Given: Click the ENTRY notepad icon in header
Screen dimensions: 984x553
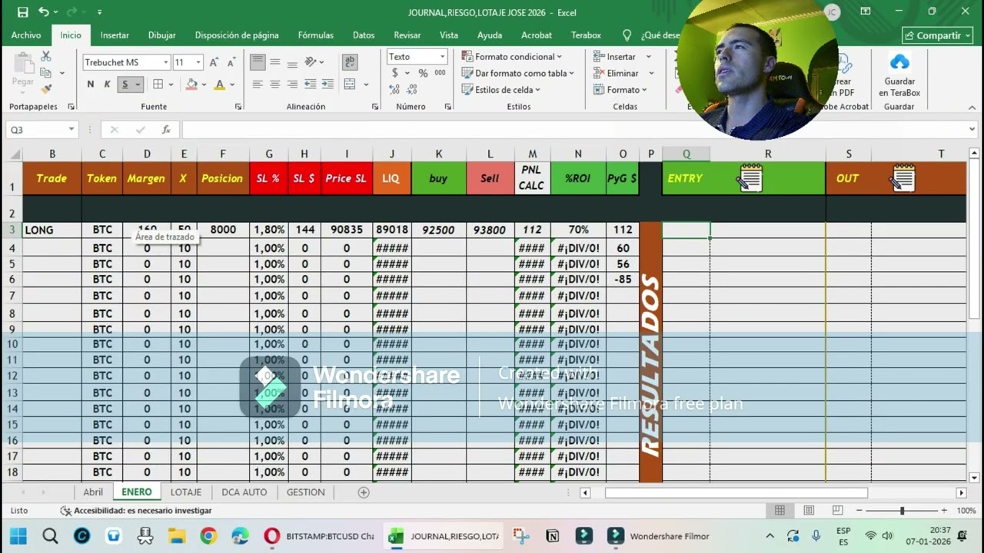Looking at the screenshot, I should [x=750, y=178].
